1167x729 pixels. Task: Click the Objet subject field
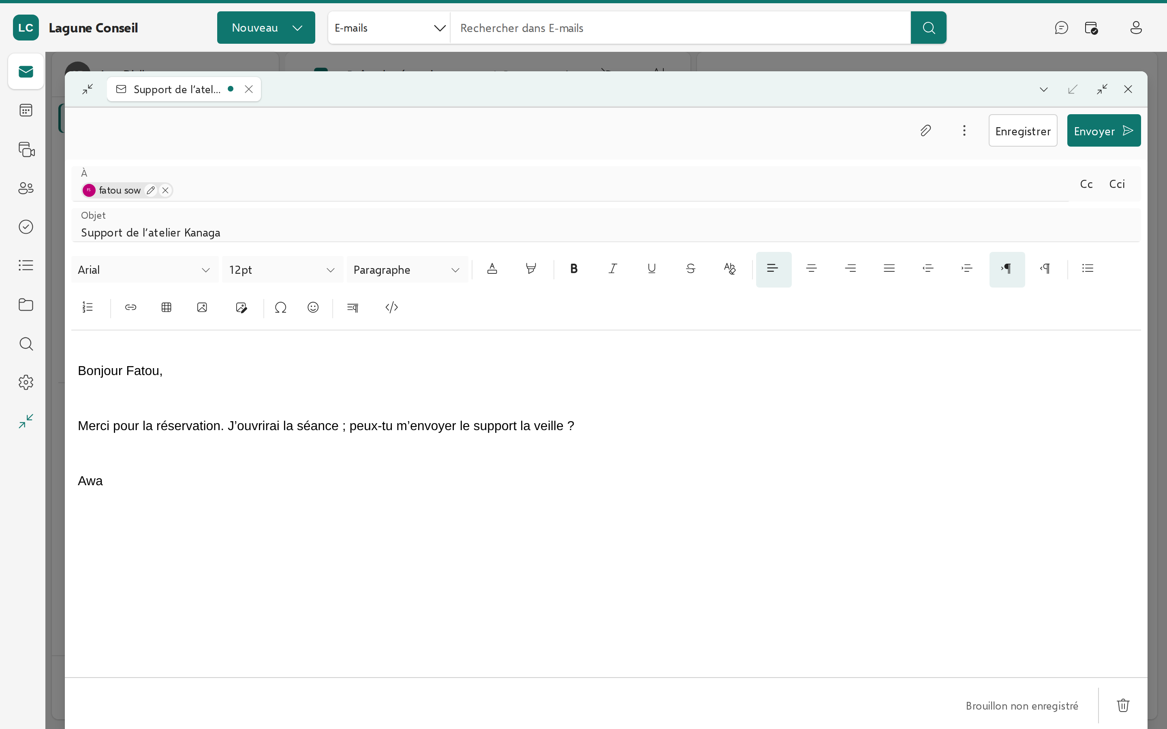(x=606, y=225)
